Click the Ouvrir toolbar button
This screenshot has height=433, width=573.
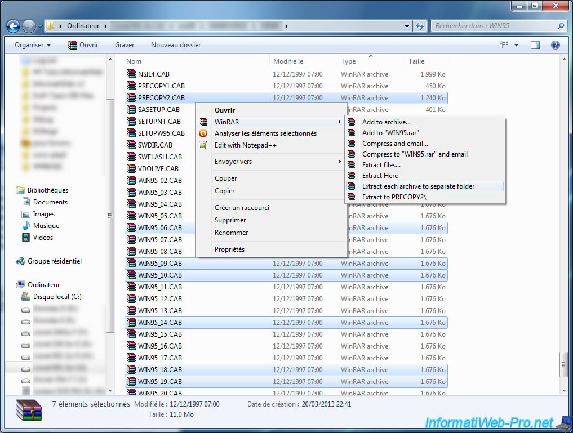tap(83, 45)
